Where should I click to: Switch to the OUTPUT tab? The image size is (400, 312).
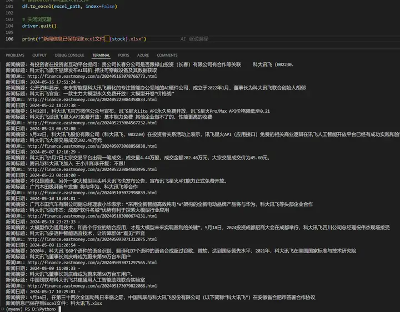[39, 56]
